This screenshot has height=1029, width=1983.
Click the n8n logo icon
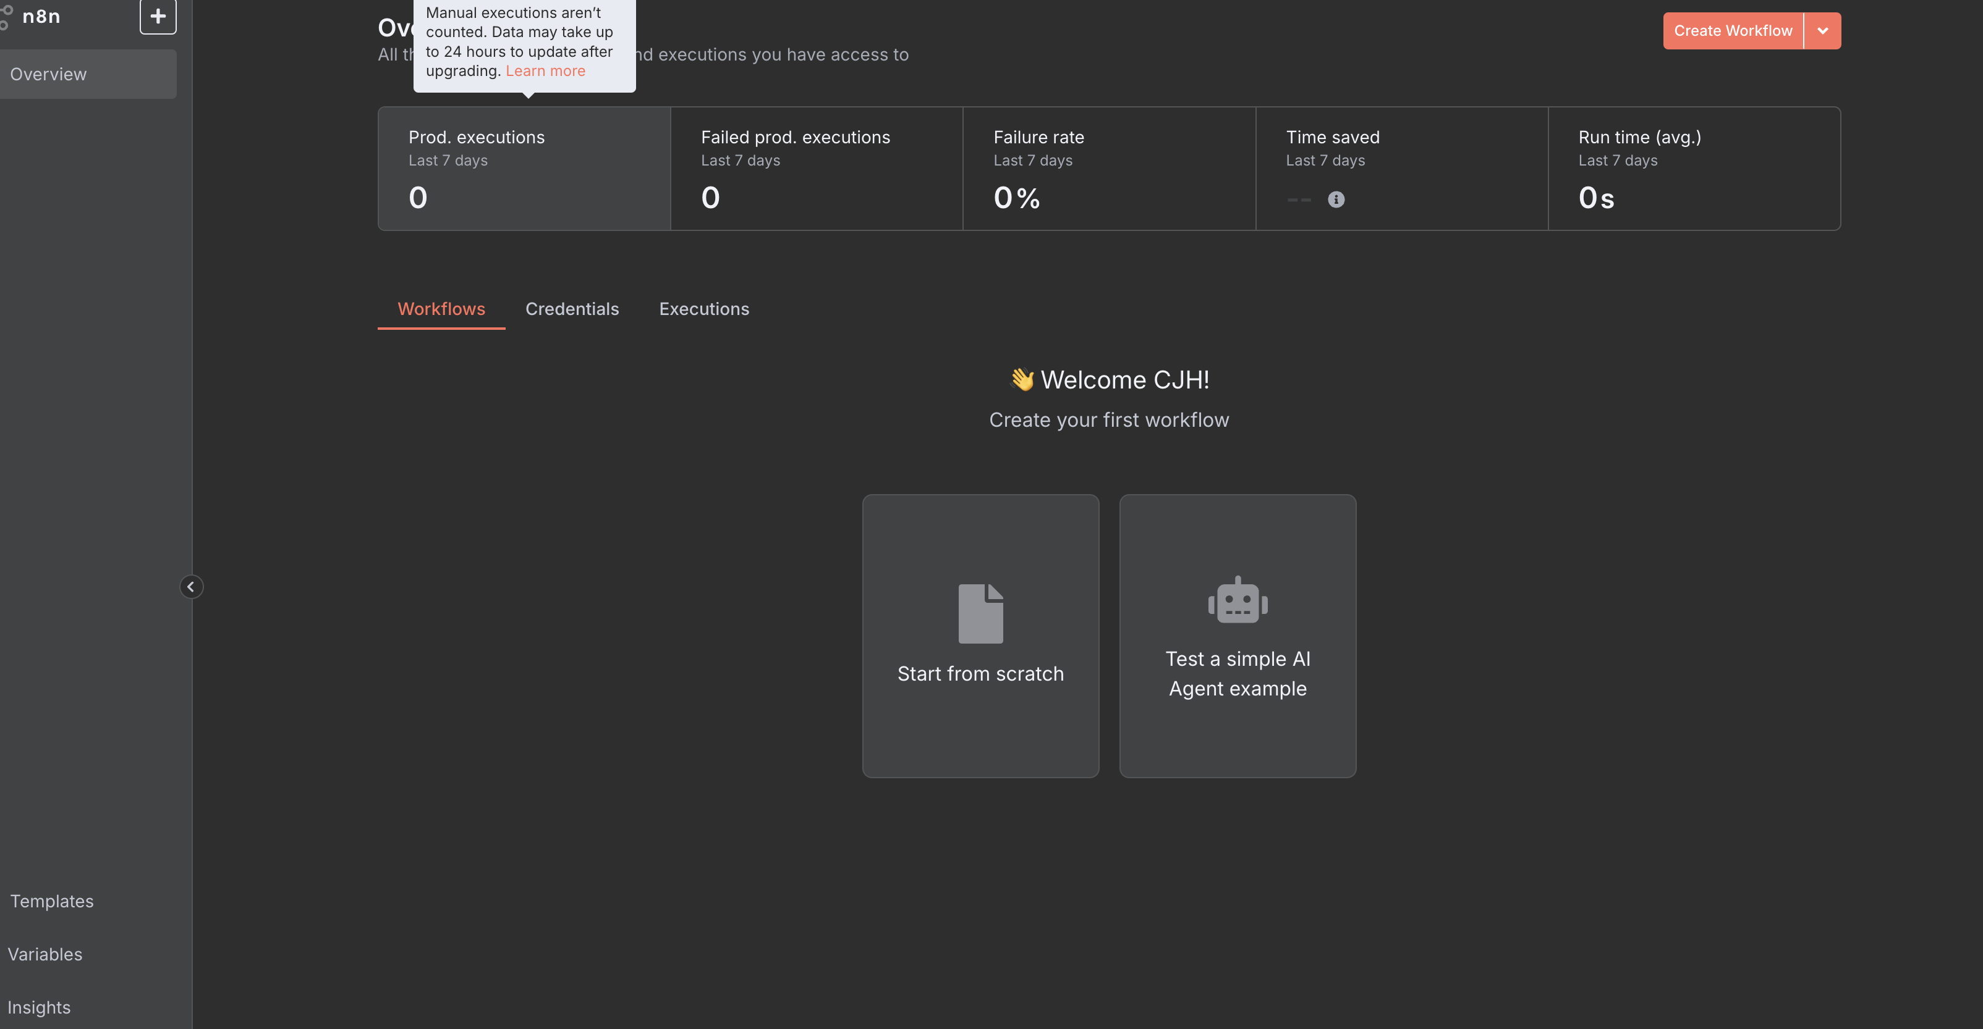pos(6,17)
